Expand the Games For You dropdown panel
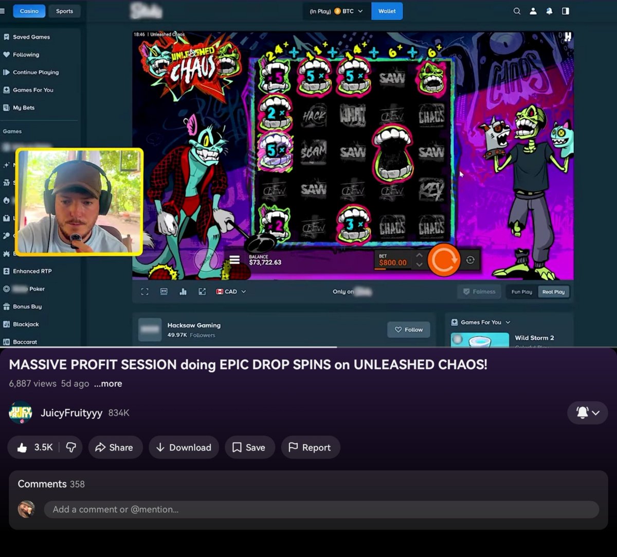This screenshot has height=557, width=617. tap(481, 322)
